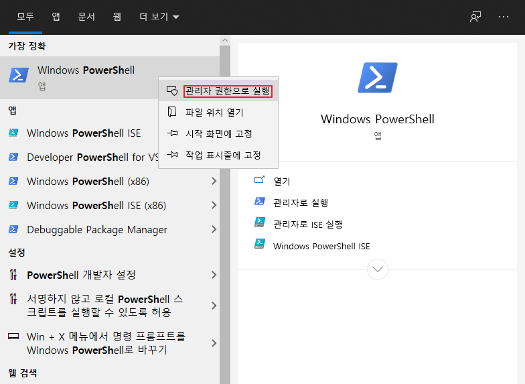Select Windows PowerShell (x86) result text
The image size is (525, 384).
[88, 181]
